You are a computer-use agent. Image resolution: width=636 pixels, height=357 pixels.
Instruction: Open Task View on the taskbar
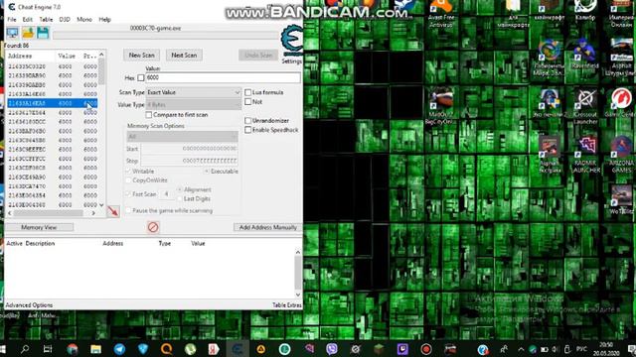(x=48, y=349)
